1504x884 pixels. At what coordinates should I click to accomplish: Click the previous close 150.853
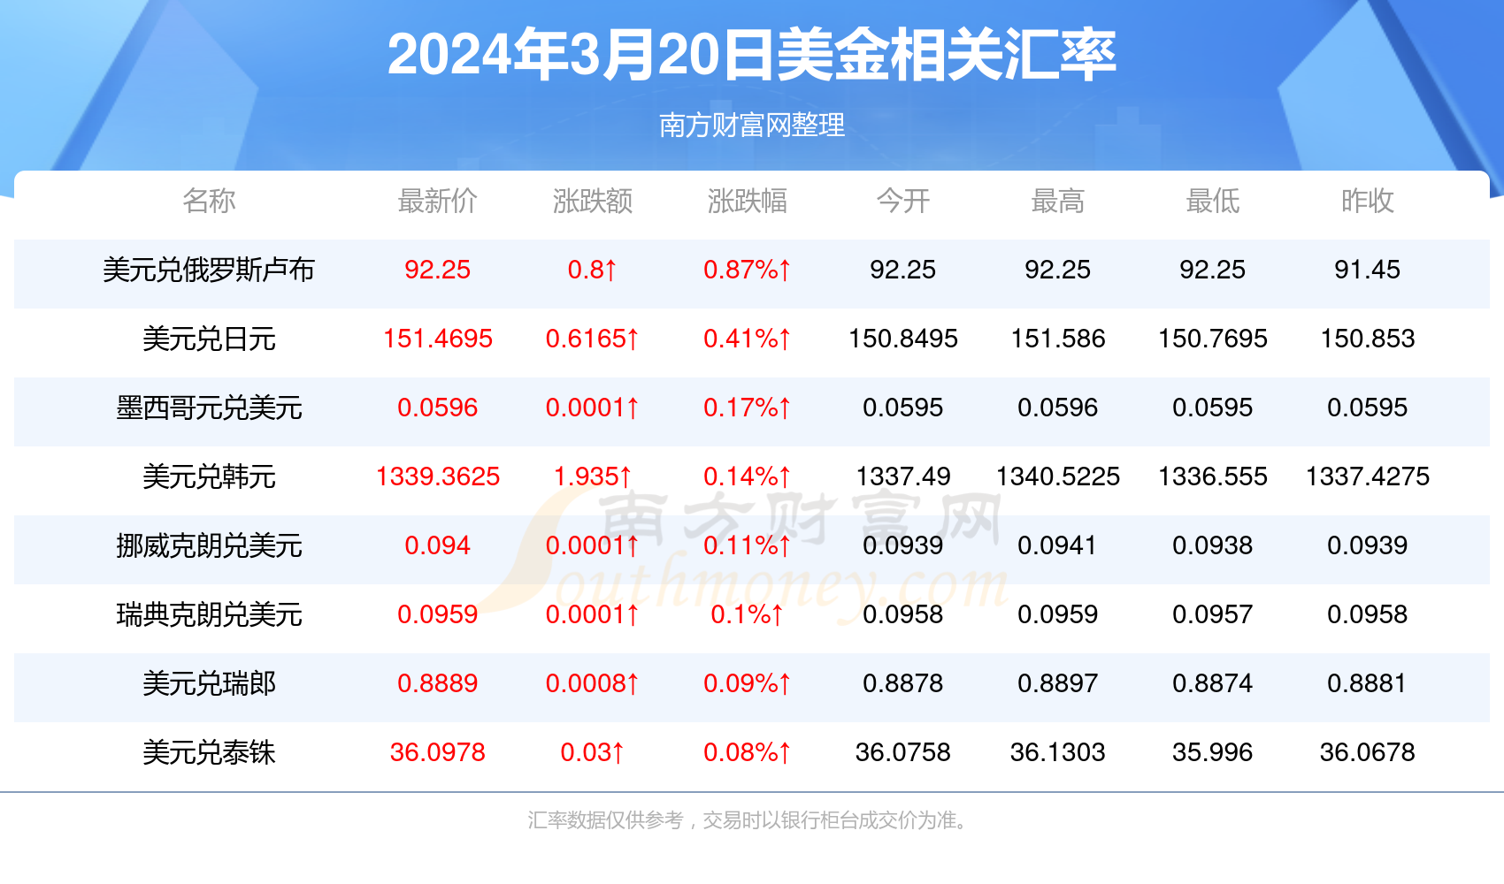pyautogui.click(x=1367, y=339)
